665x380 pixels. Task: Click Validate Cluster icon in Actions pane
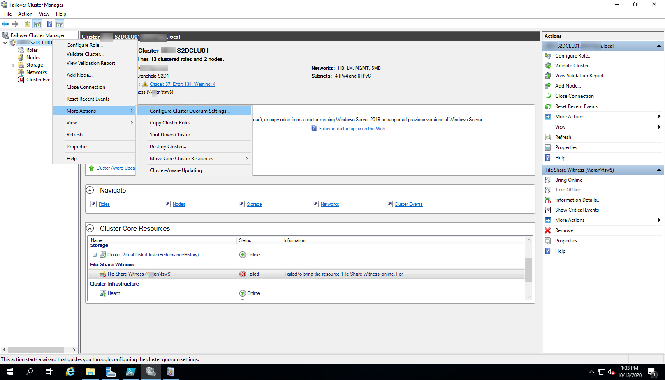pyautogui.click(x=548, y=66)
